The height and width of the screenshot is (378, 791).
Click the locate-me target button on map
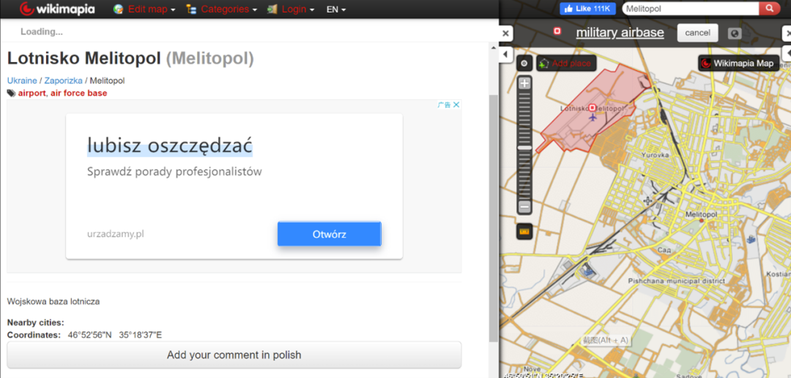pyautogui.click(x=524, y=64)
